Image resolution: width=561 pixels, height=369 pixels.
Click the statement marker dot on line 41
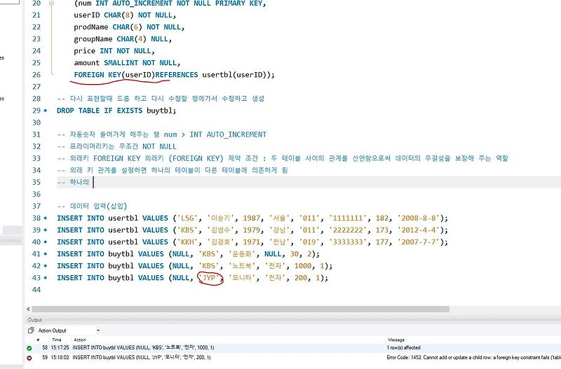point(46,254)
